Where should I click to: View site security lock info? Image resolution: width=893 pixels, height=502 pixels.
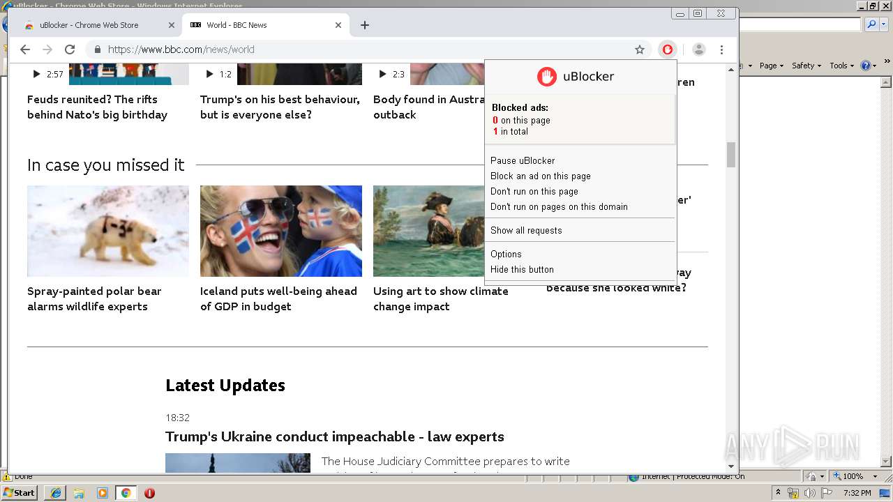[x=98, y=50]
